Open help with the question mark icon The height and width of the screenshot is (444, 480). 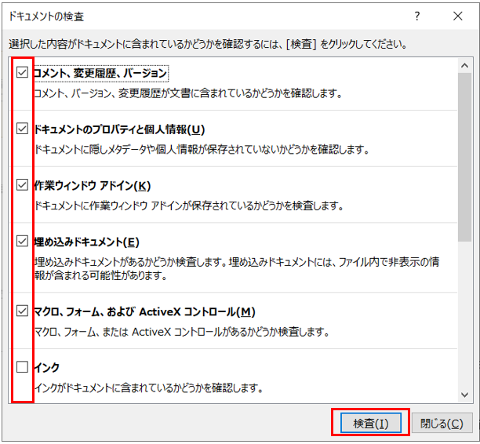[x=417, y=16]
